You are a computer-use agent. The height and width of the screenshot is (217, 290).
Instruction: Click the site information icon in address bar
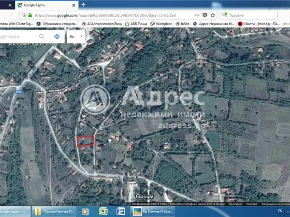(24, 15)
